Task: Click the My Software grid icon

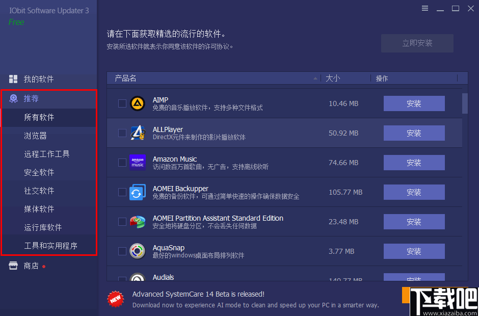Action: 13,79
